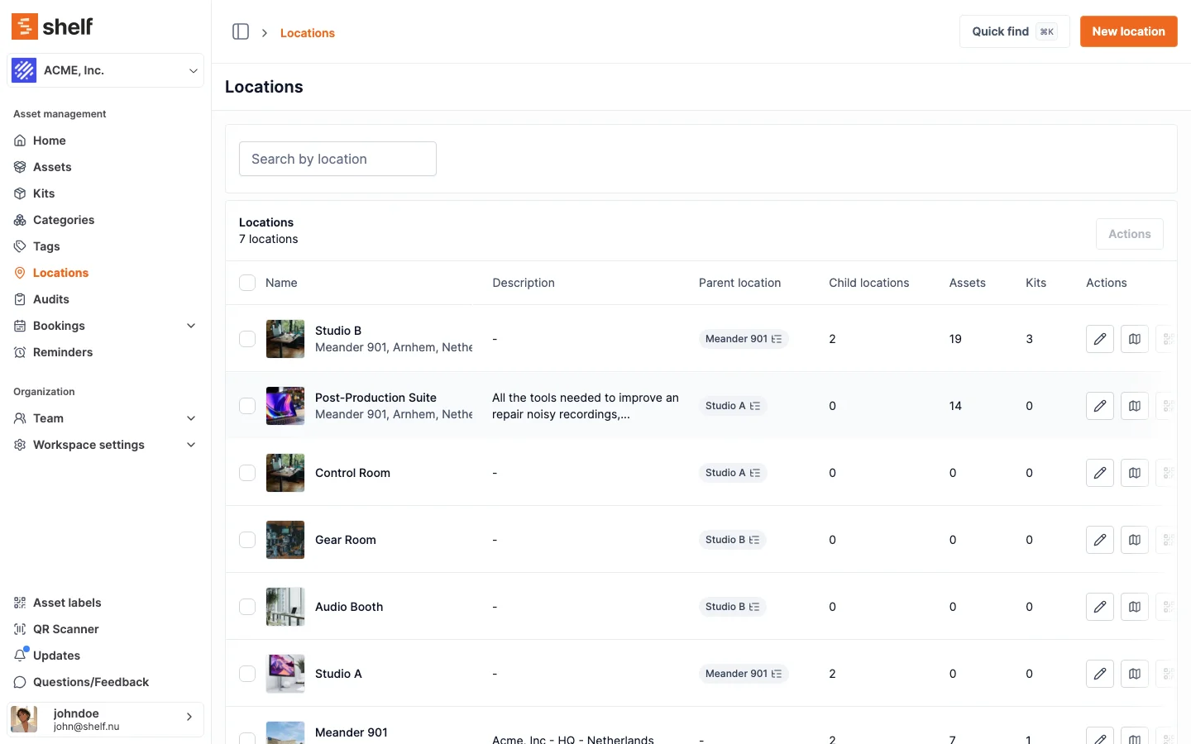Image resolution: width=1191 pixels, height=744 pixels.
Task: Toggle the select-all checkbox in table header
Action: (247, 283)
